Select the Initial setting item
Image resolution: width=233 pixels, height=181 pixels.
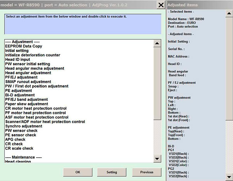[x=17, y=50]
